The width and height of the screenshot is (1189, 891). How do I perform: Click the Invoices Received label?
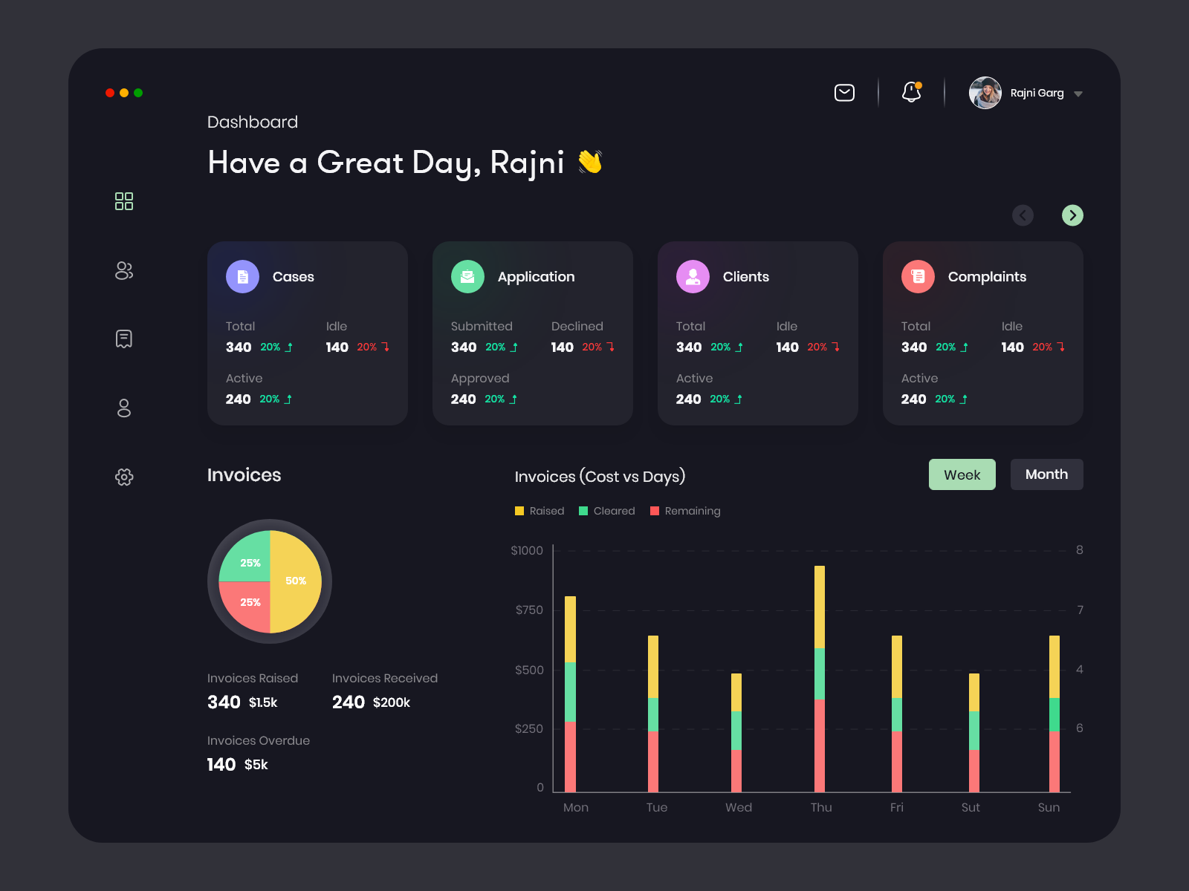[x=385, y=678]
